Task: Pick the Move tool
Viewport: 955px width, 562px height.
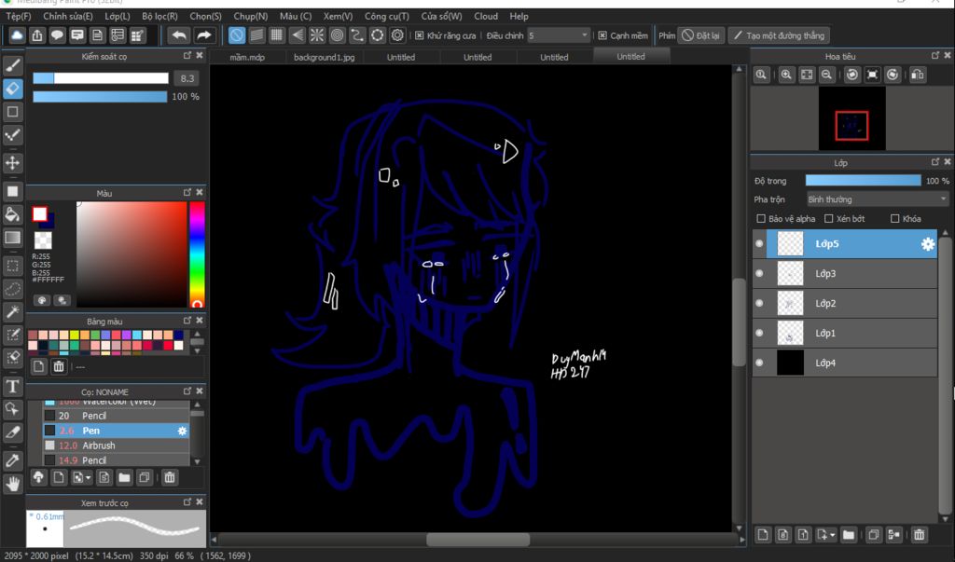Action: click(x=12, y=162)
